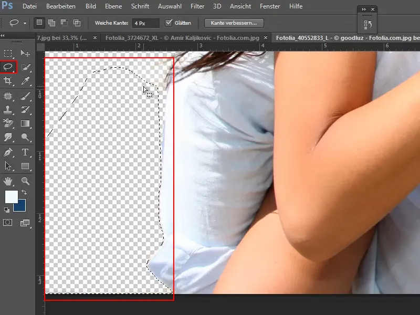420x315 pixels.
Task: Collapse the toolbox with double arrows
Action: (3, 35)
